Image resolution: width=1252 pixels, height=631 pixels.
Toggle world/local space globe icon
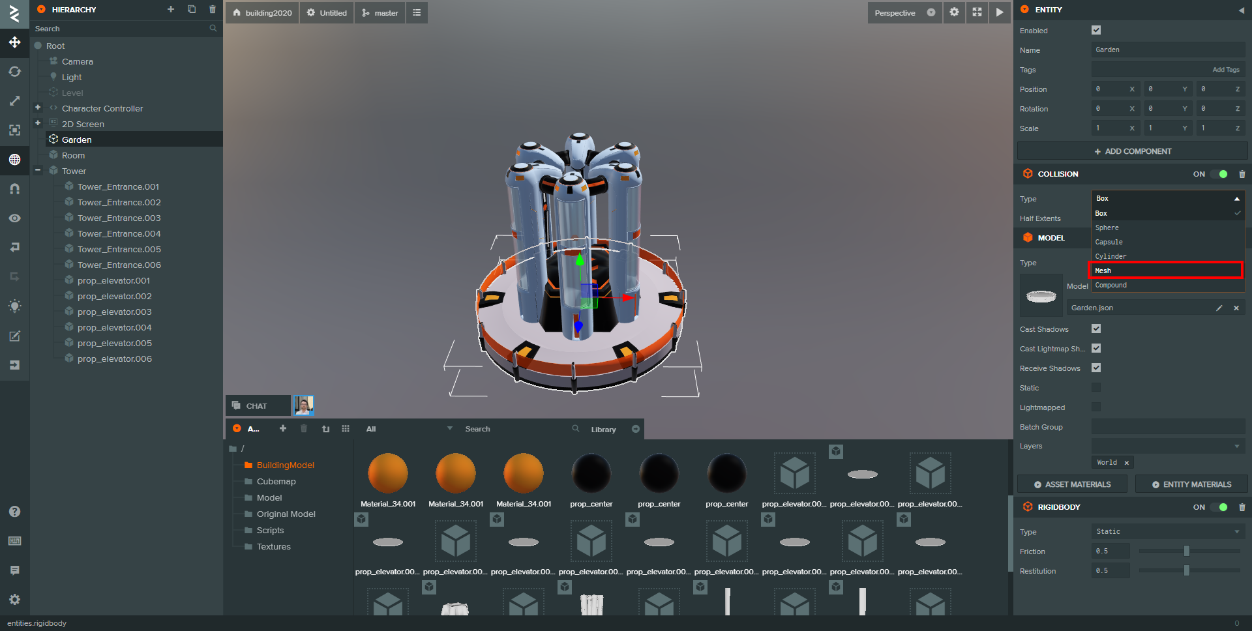14,160
